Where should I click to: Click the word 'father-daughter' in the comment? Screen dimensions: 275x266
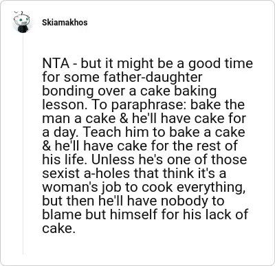click(x=153, y=77)
